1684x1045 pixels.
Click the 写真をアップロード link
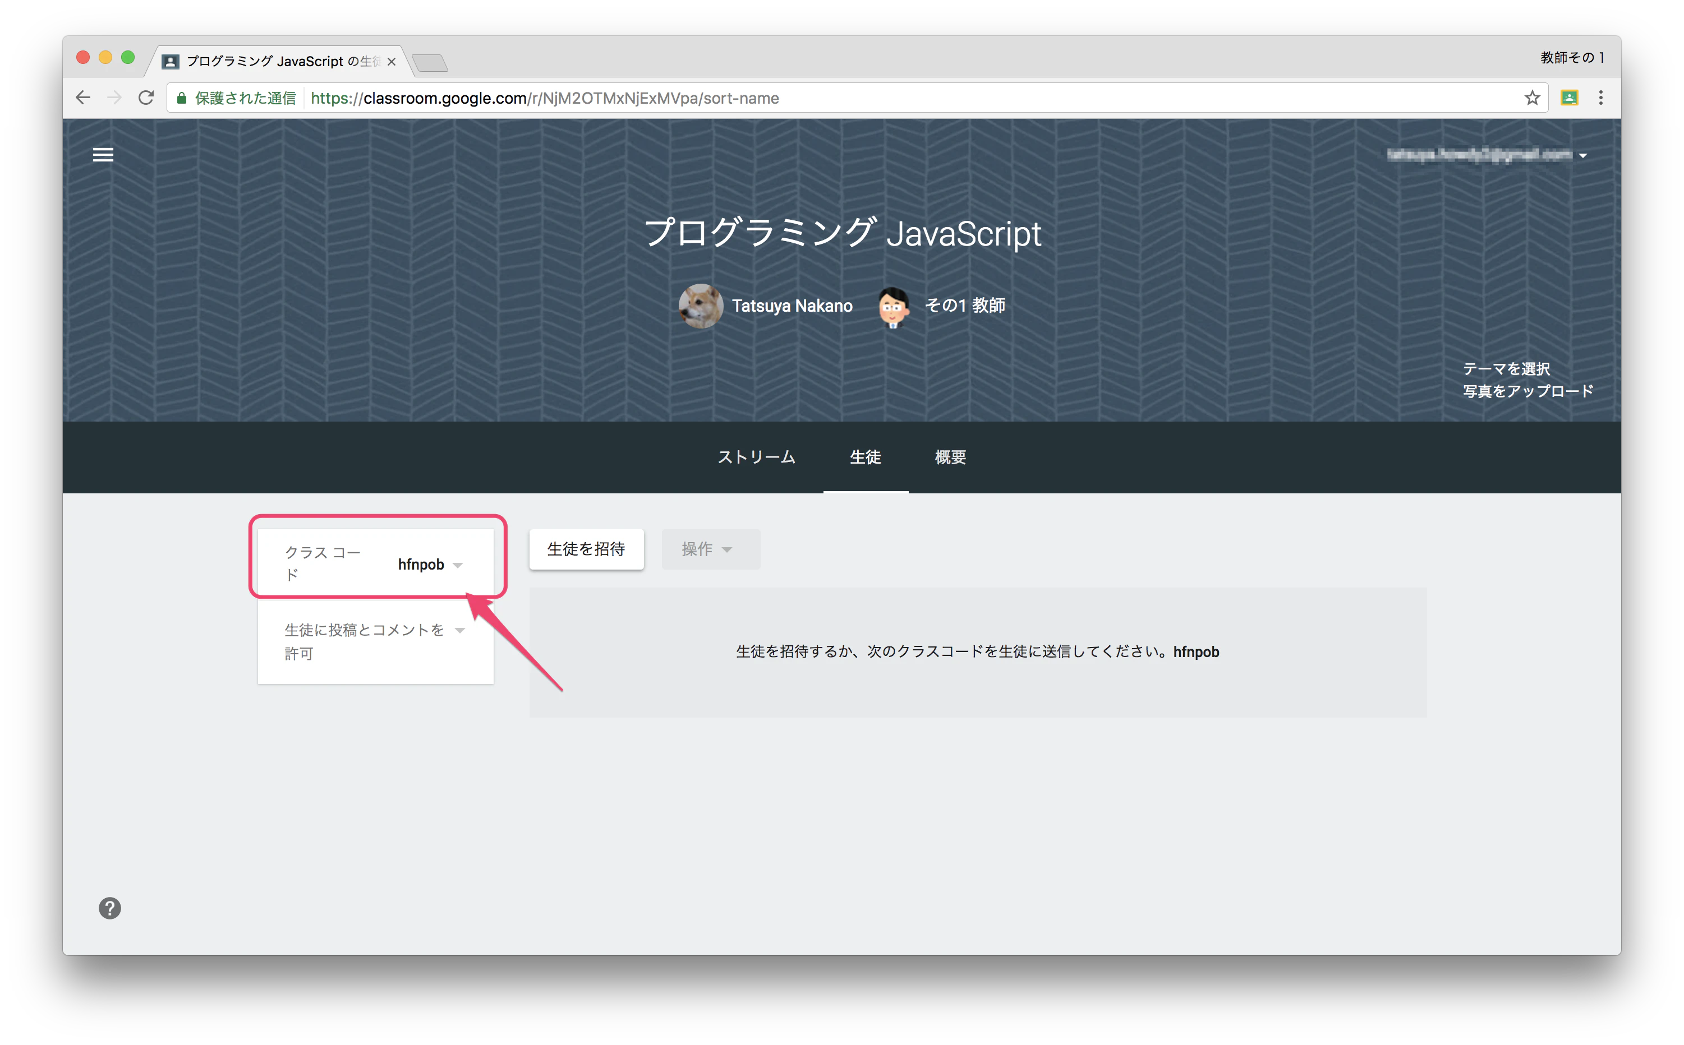click(x=1529, y=391)
